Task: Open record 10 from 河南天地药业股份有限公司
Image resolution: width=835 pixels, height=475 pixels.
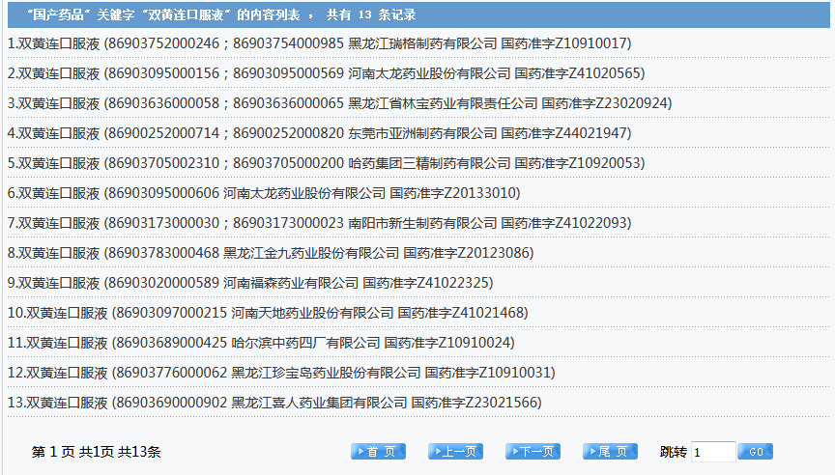Action: point(268,312)
